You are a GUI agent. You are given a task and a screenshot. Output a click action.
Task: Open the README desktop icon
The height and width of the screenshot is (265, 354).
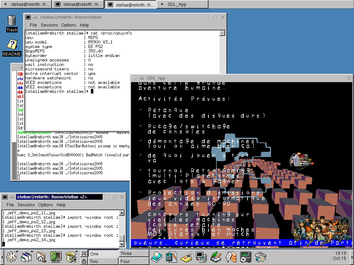coord(11,48)
